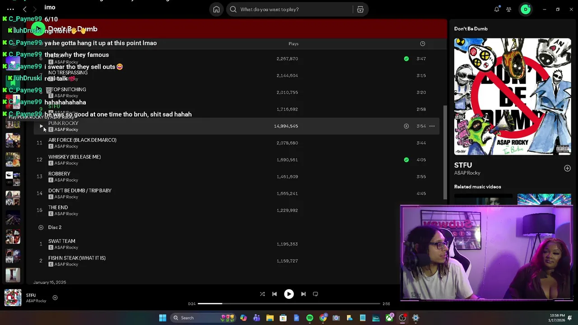Open Microsoft Teams from taskbar
This screenshot has height=325, width=578.
[x=256, y=318]
